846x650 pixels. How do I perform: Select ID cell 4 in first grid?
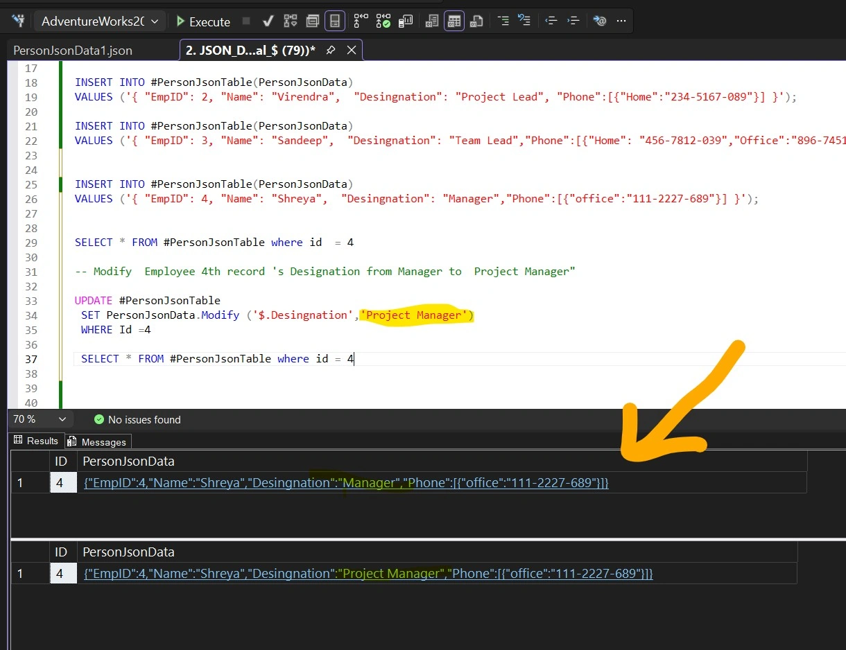pyautogui.click(x=63, y=482)
